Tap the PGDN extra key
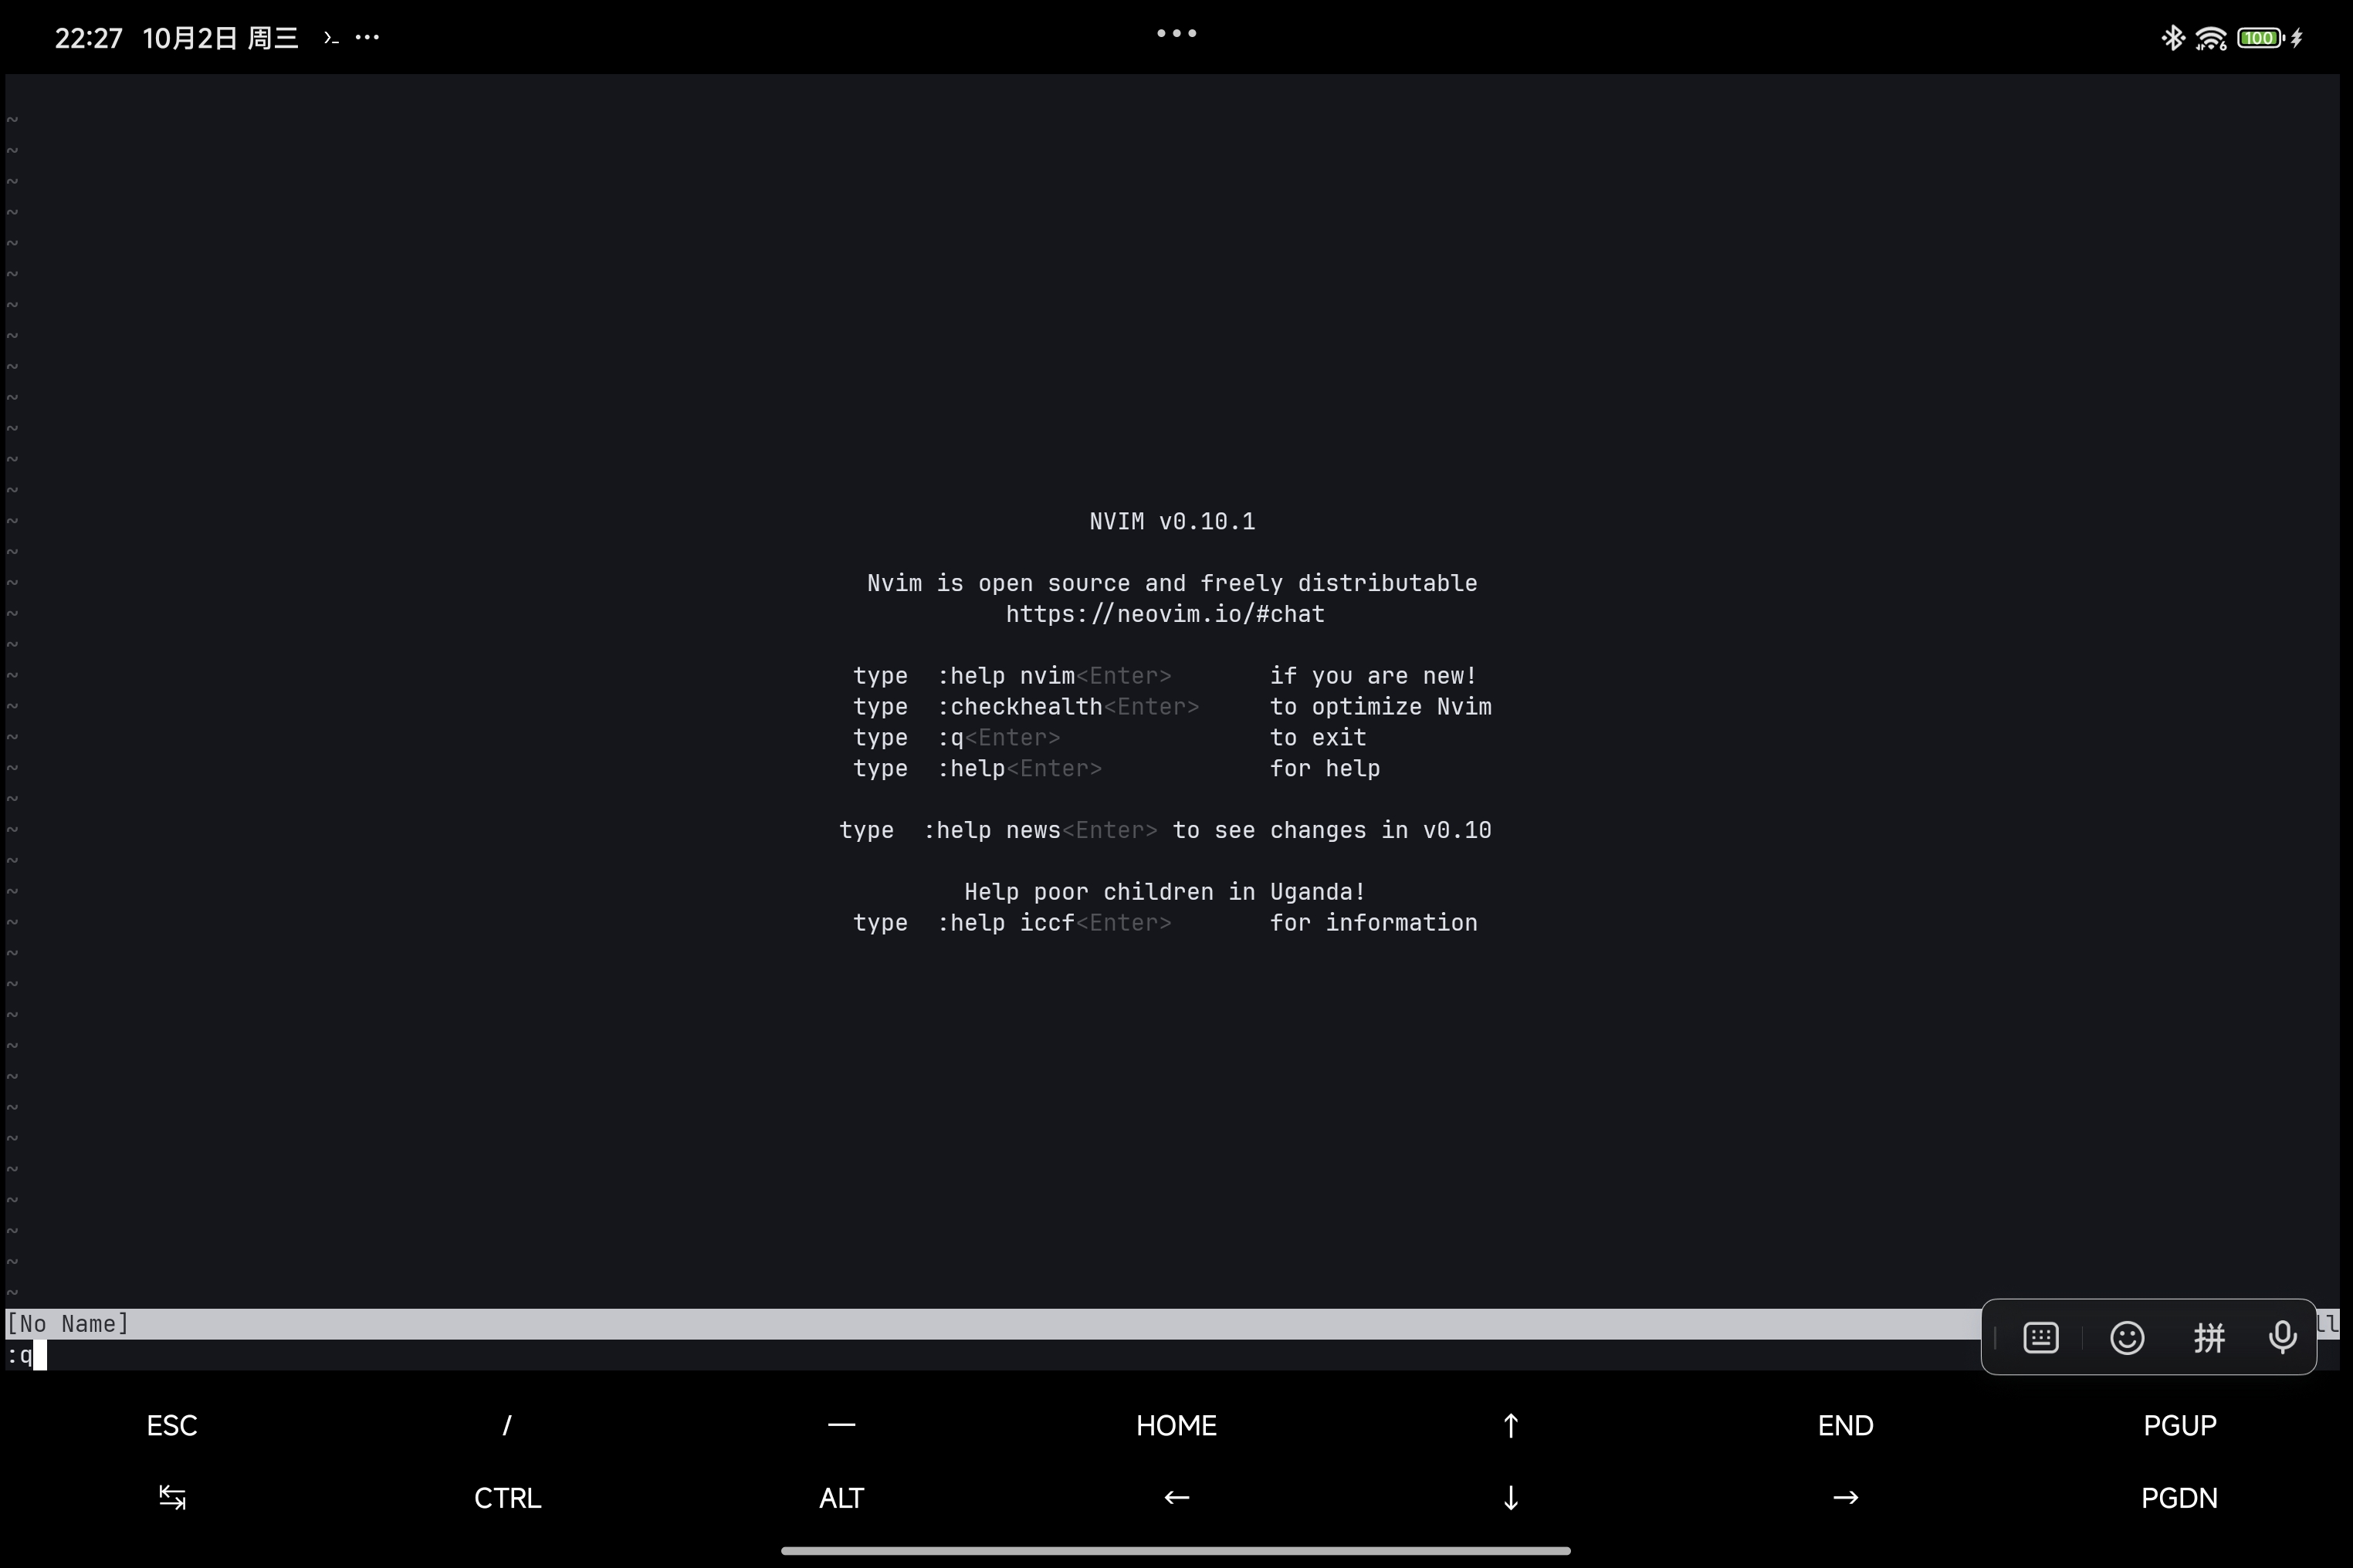 pyautogui.click(x=2180, y=1498)
